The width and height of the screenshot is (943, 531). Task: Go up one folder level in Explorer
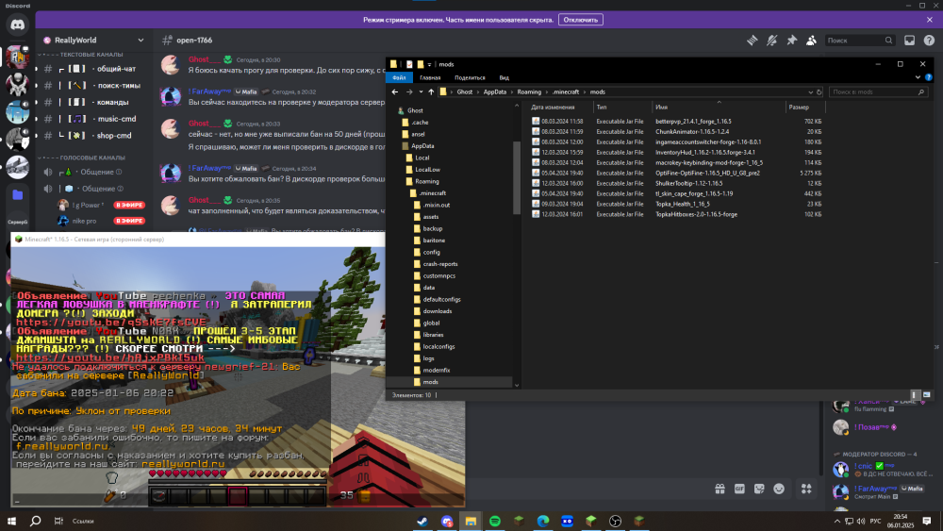431,92
